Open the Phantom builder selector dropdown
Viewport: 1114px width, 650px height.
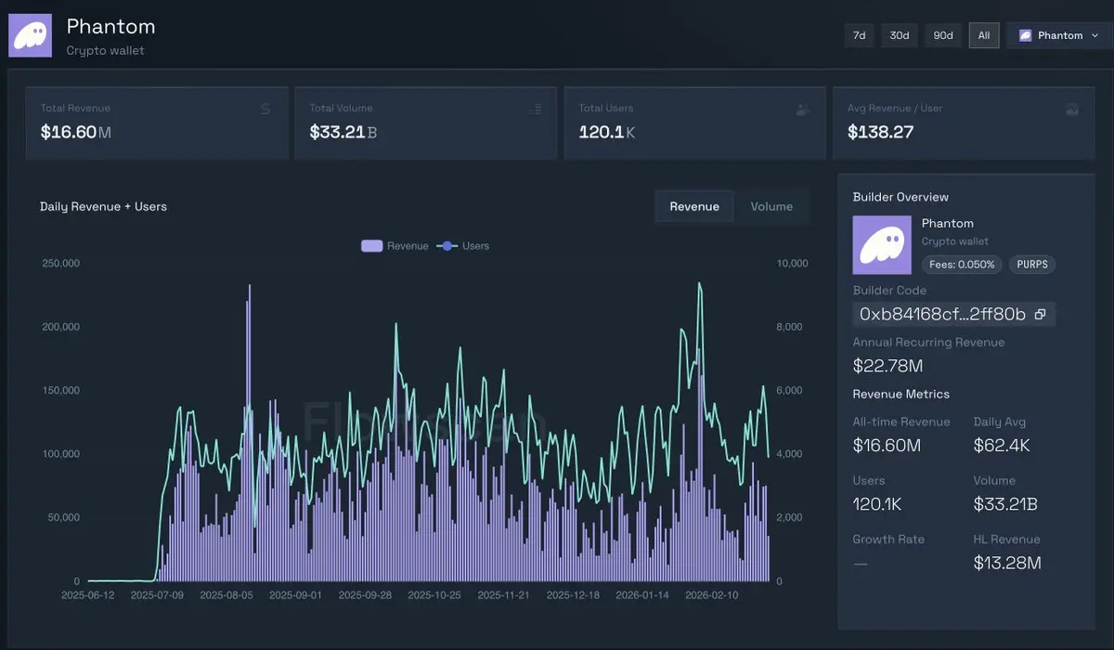coord(1058,35)
